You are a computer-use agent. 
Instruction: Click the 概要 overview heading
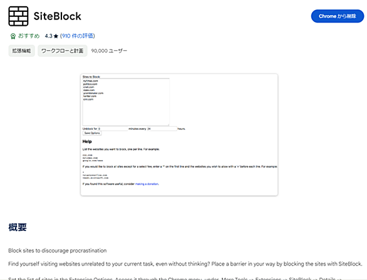(18, 227)
